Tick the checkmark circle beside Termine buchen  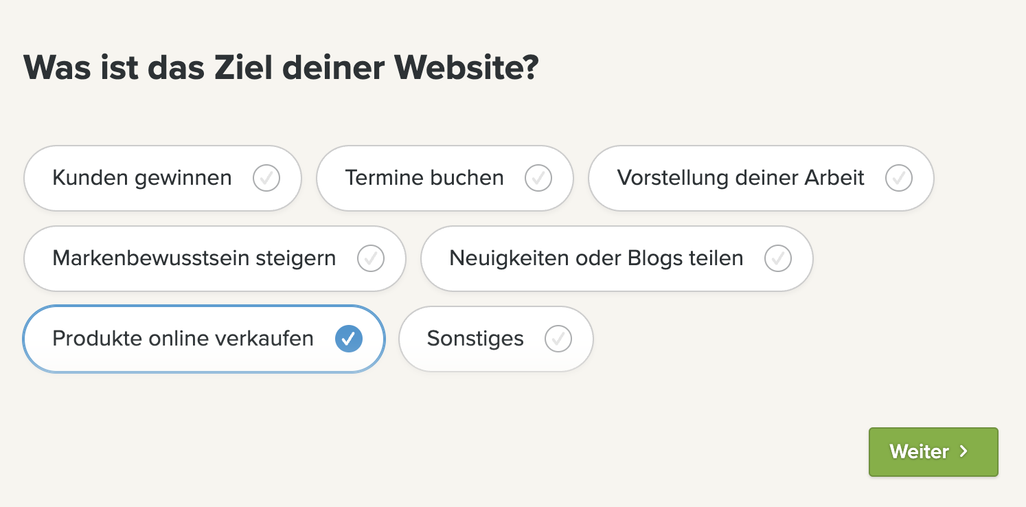pyautogui.click(x=538, y=178)
